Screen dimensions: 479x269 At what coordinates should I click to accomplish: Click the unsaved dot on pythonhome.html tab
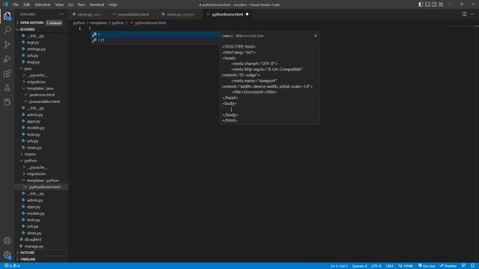(x=247, y=14)
